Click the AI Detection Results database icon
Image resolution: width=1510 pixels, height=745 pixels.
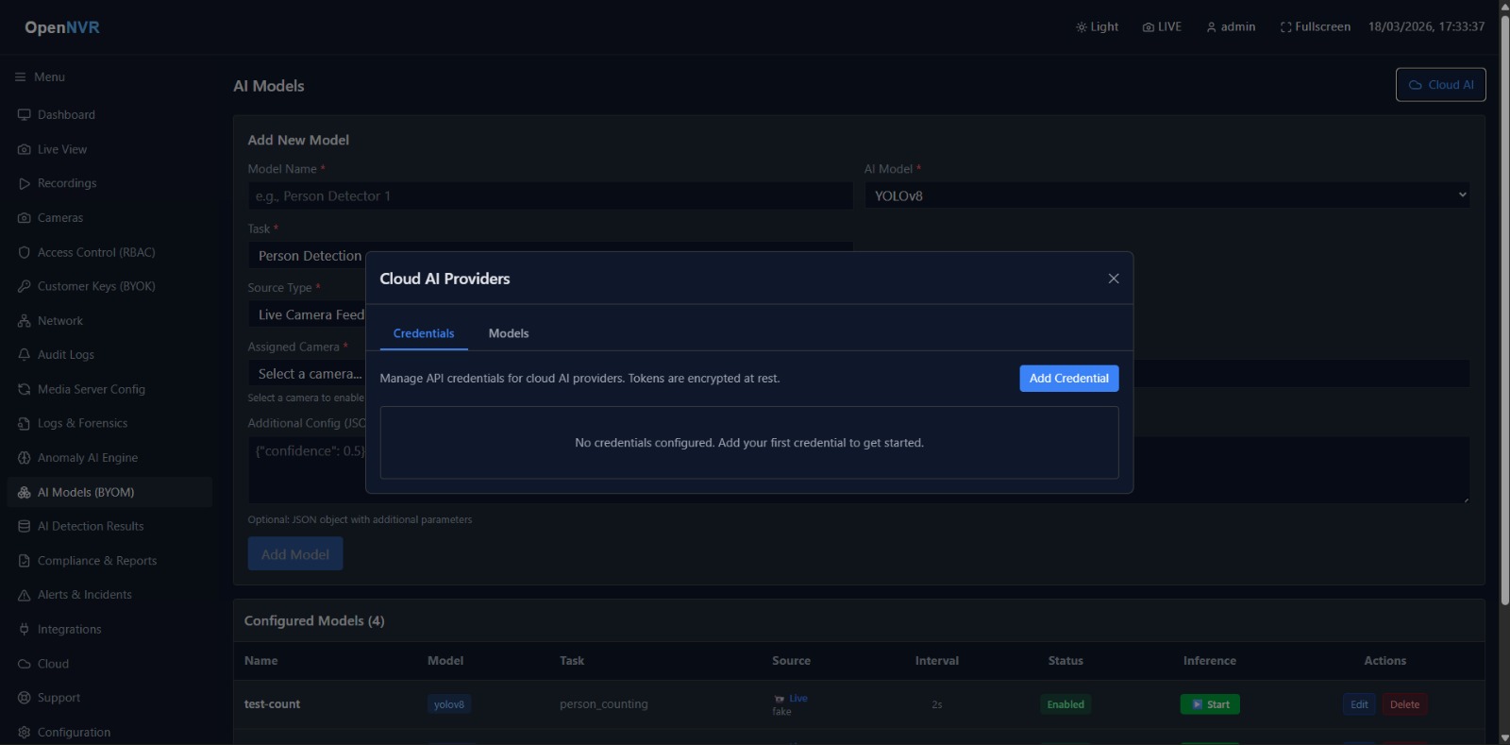point(25,527)
